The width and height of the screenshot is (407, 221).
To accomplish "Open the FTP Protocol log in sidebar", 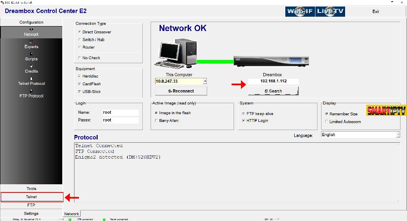I will click(31, 94).
